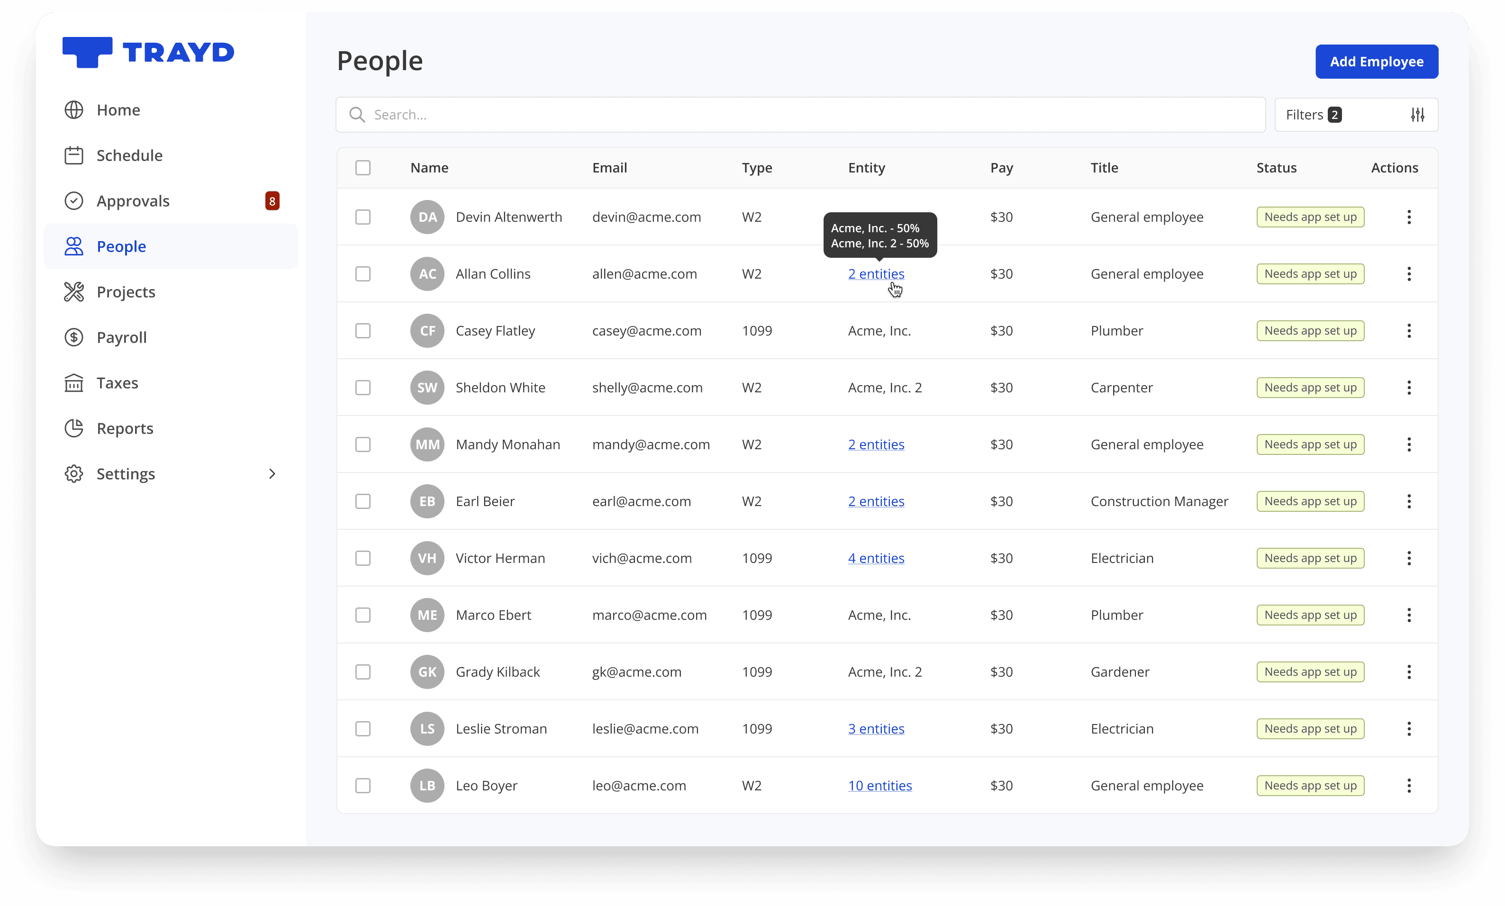
Task: Click the filter sliders icon
Action: (x=1418, y=115)
